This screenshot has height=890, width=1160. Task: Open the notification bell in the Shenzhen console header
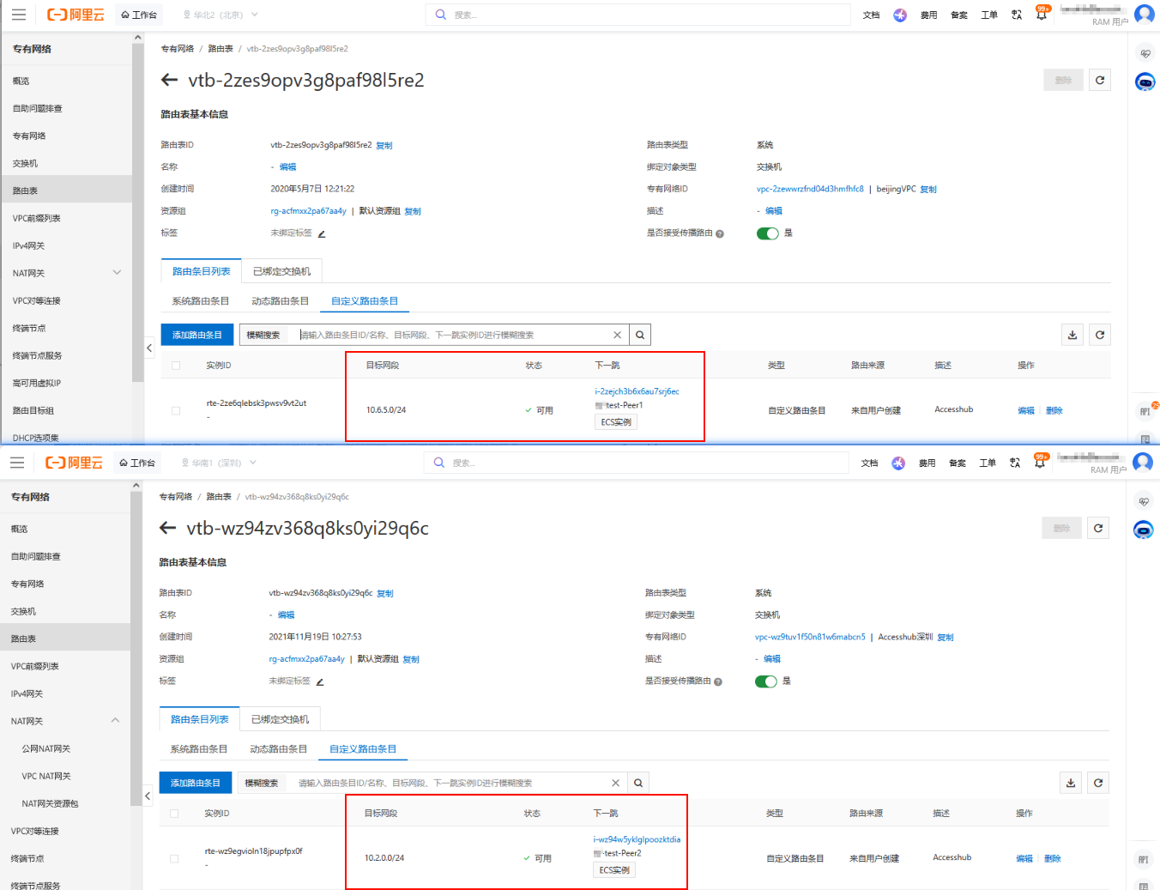[x=1040, y=463]
